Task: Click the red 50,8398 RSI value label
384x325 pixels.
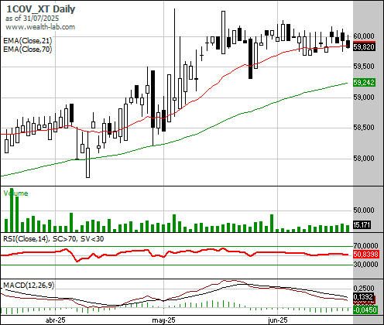Action: point(365,255)
